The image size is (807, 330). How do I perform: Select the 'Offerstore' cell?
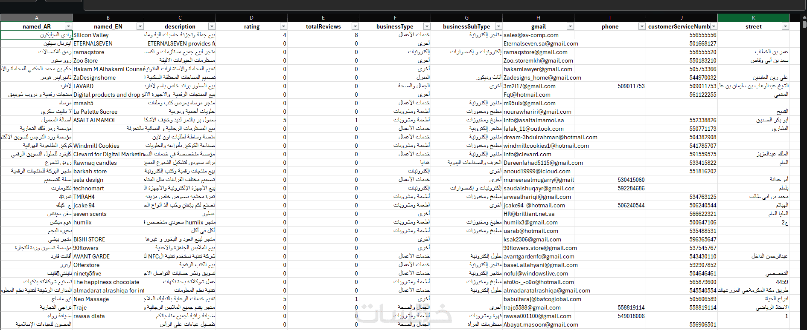point(108,265)
